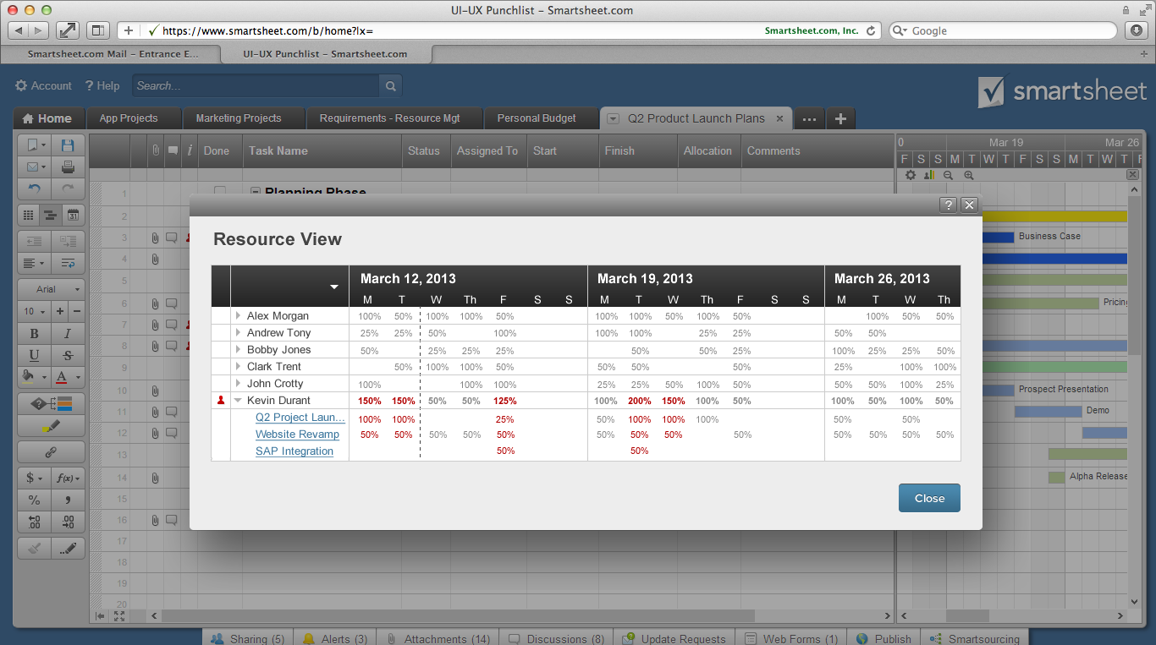This screenshot has height=645, width=1156.
Task: Open the Arial font dropdown
Action: [x=52, y=289]
